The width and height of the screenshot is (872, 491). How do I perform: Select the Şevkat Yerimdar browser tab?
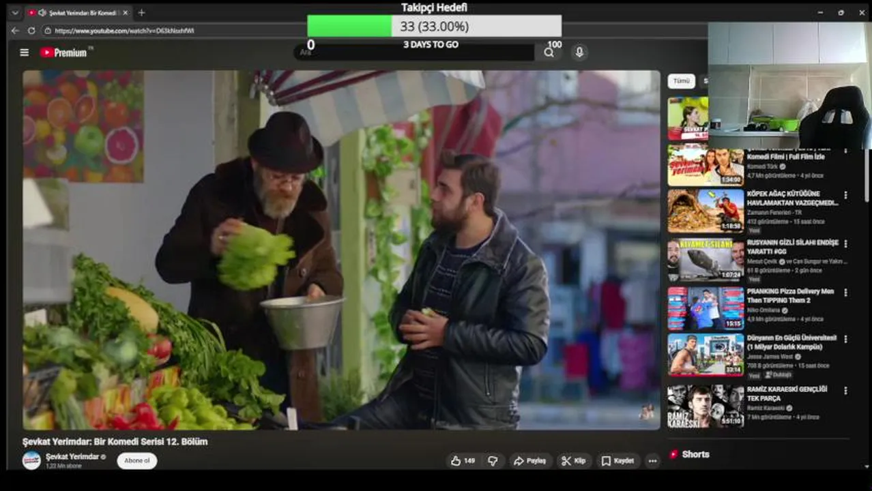tap(78, 13)
